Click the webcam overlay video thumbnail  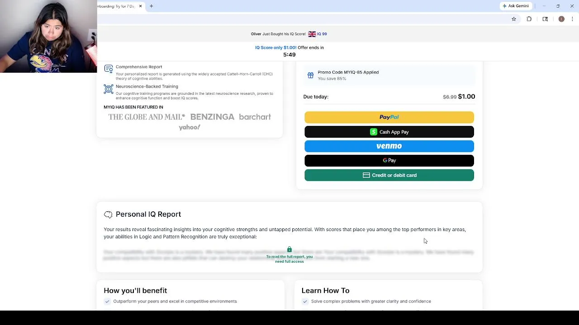[48, 36]
